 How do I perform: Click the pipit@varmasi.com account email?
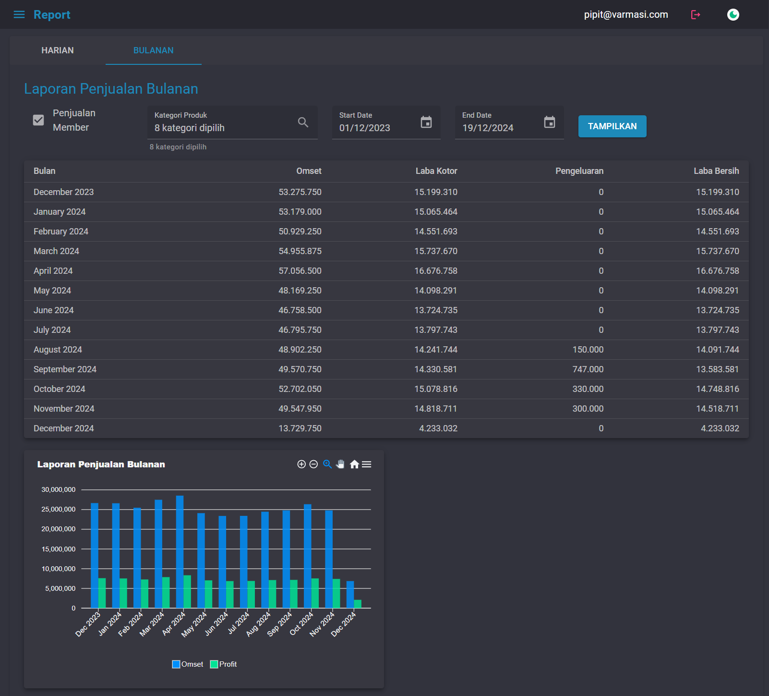tap(626, 14)
